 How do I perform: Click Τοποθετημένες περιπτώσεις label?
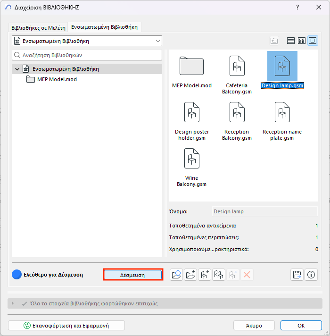tap(204, 237)
